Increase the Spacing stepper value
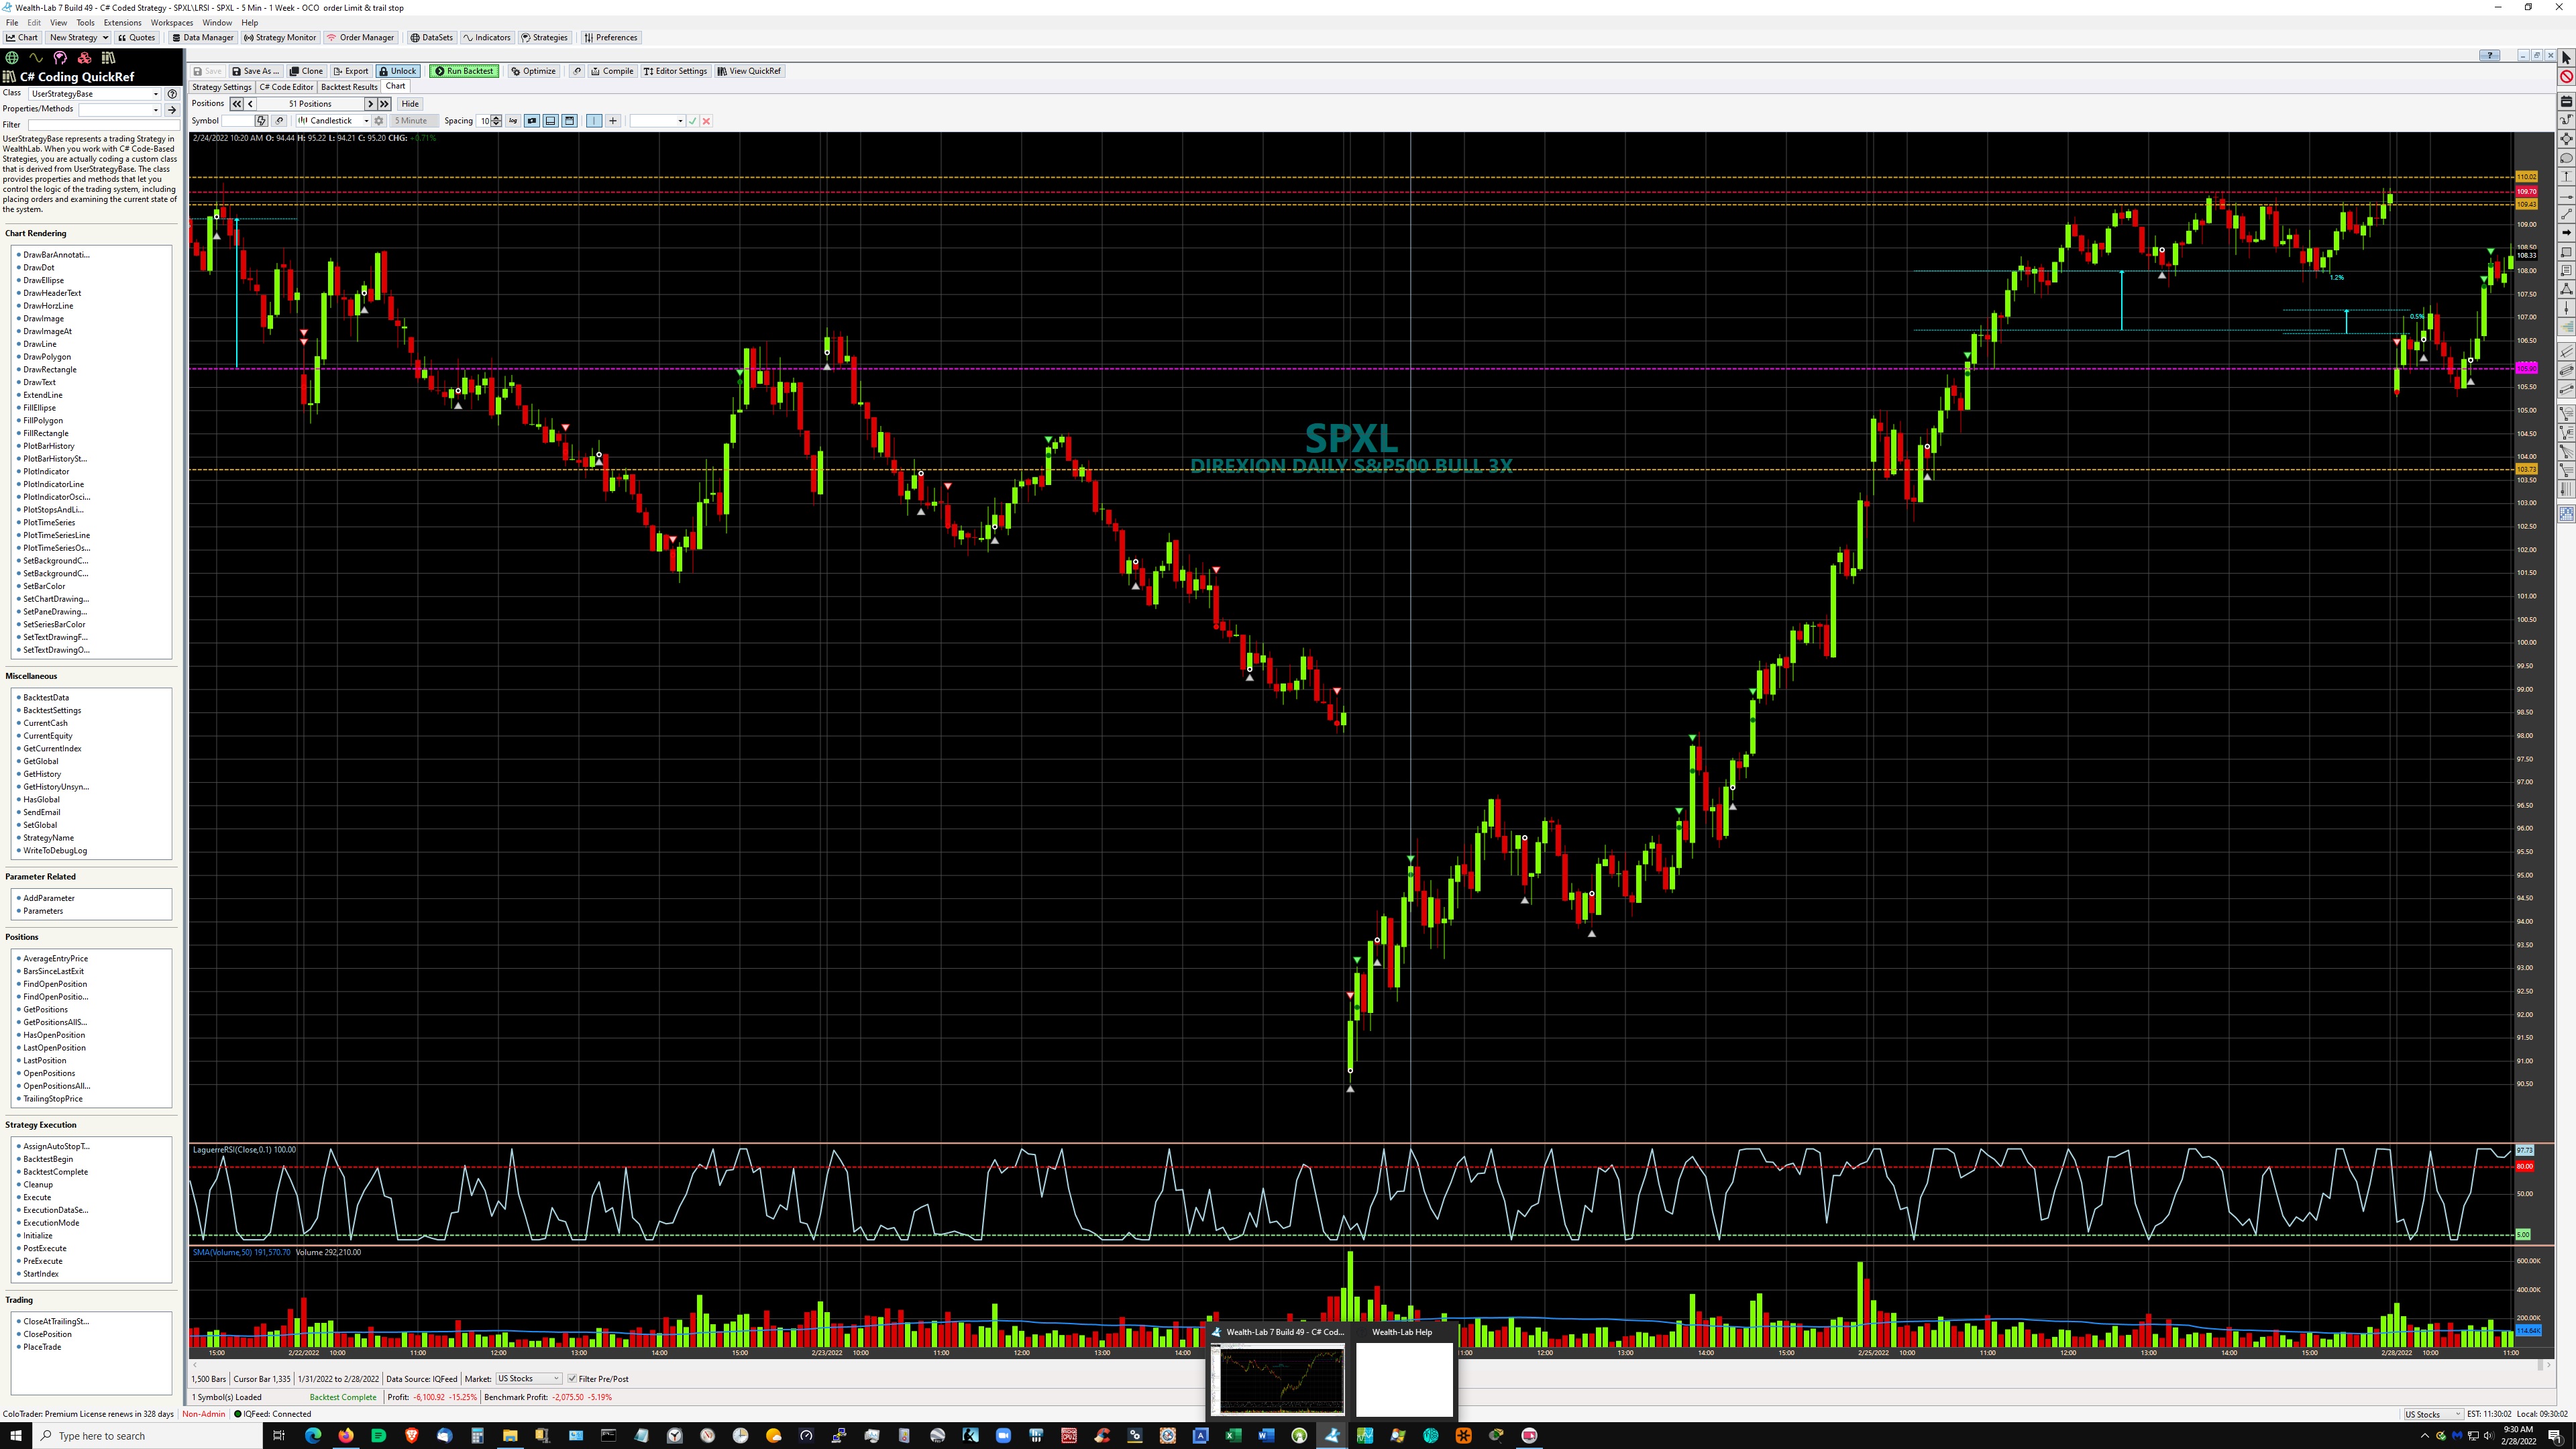The height and width of the screenshot is (1449, 2576). [496, 118]
